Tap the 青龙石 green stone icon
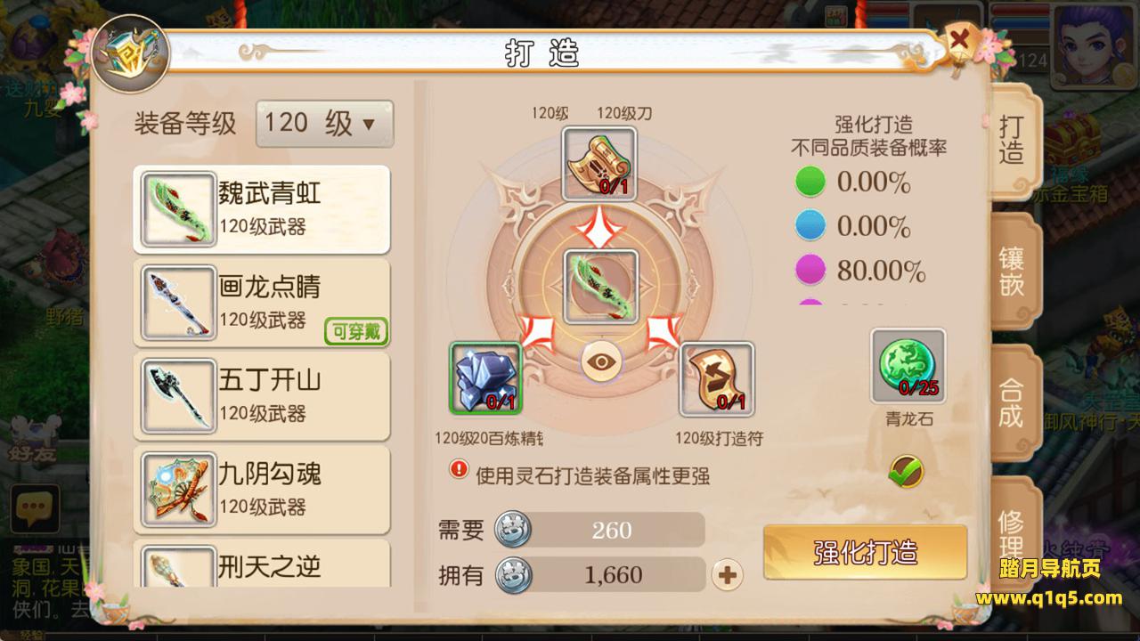The height and width of the screenshot is (641, 1140). [x=908, y=366]
